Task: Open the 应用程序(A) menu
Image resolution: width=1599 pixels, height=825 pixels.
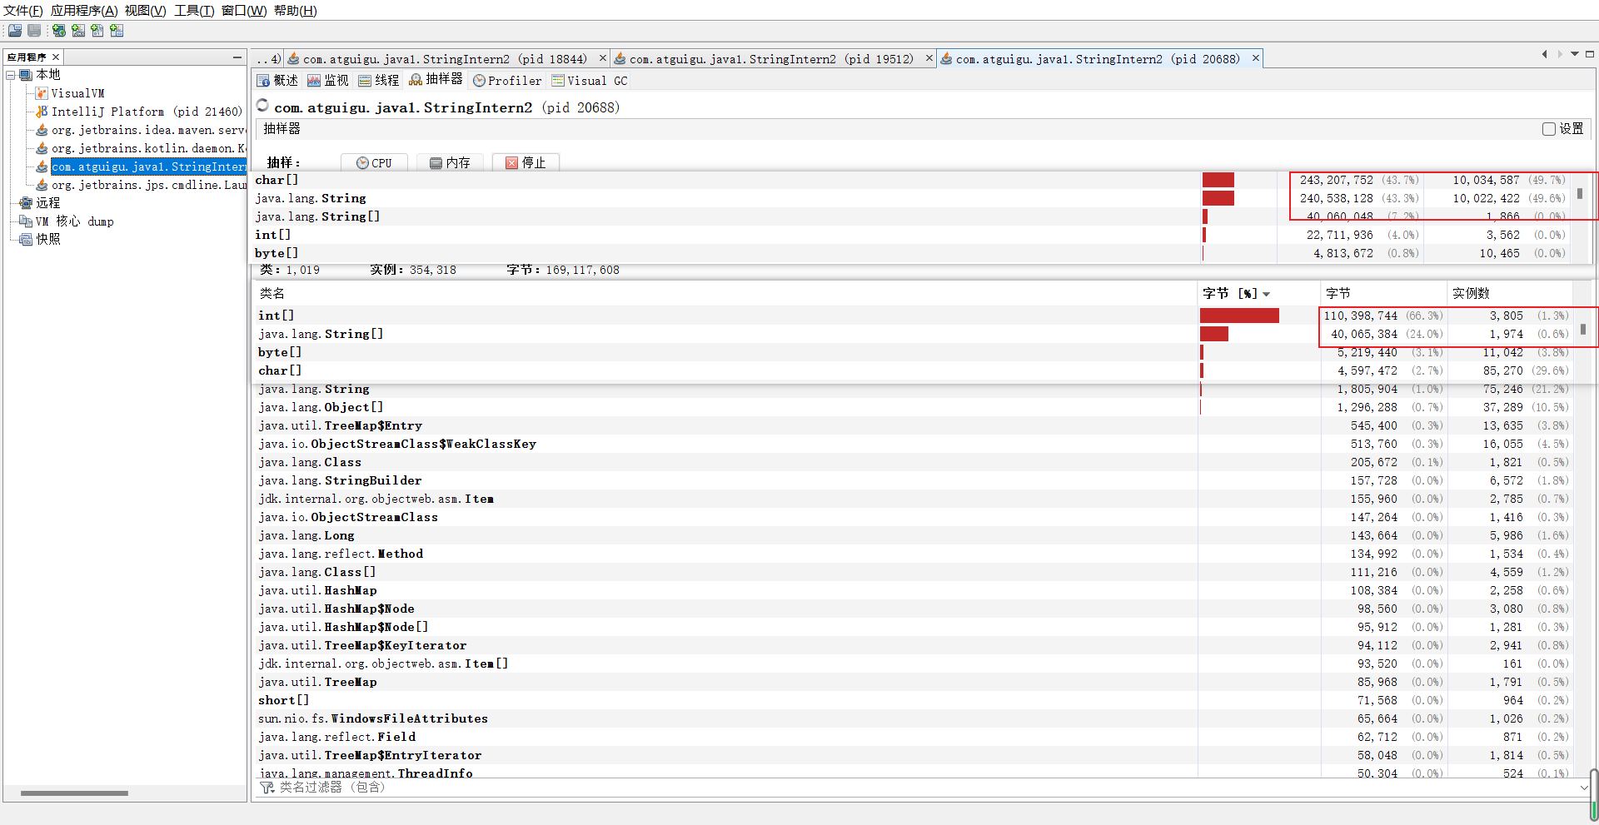Action: tap(84, 11)
